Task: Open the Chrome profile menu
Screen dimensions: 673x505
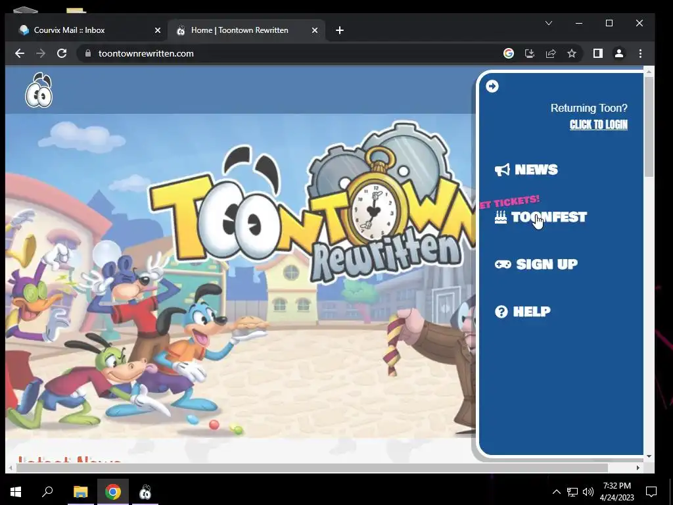Action: tap(619, 53)
